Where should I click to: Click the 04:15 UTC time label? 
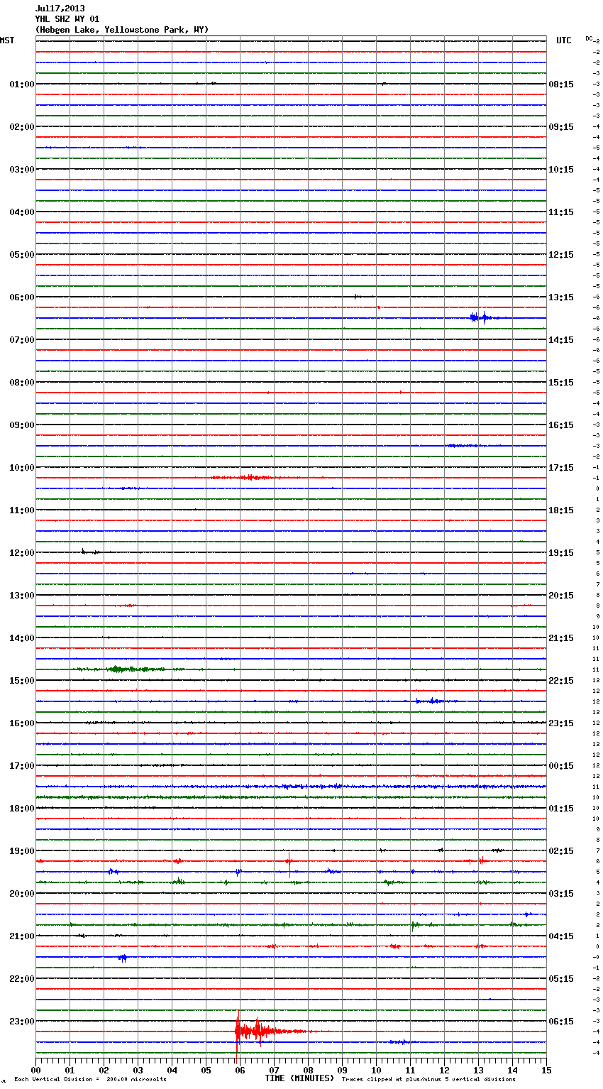[x=561, y=936]
